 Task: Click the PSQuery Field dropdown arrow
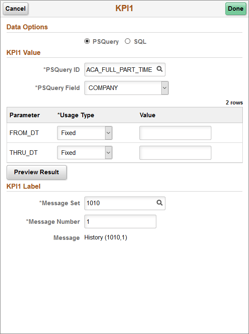(164, 88)
